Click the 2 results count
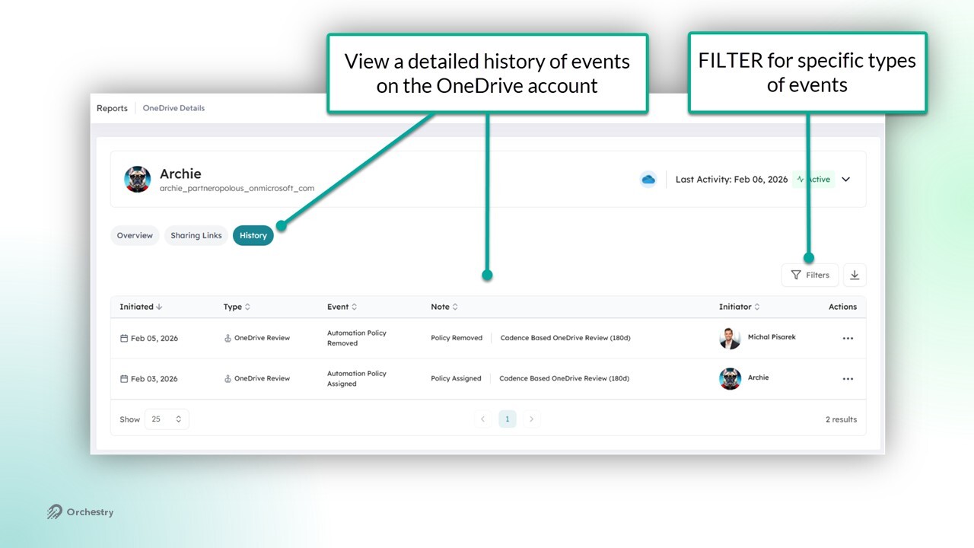This screenshot has width=974, height=548. [x=841, y=419]
